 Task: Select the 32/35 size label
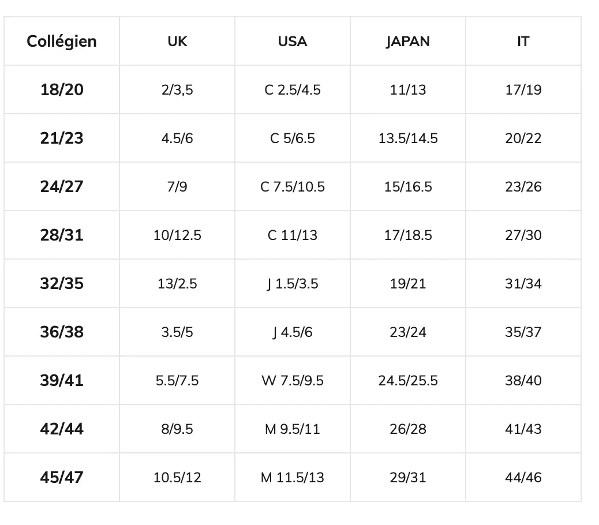click(62, 284)
